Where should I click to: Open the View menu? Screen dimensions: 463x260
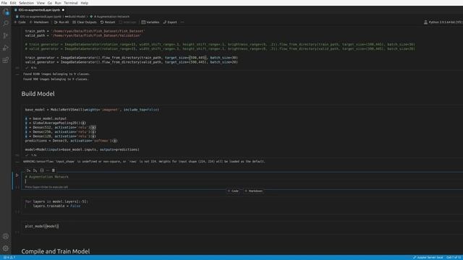tap(41, 3)
